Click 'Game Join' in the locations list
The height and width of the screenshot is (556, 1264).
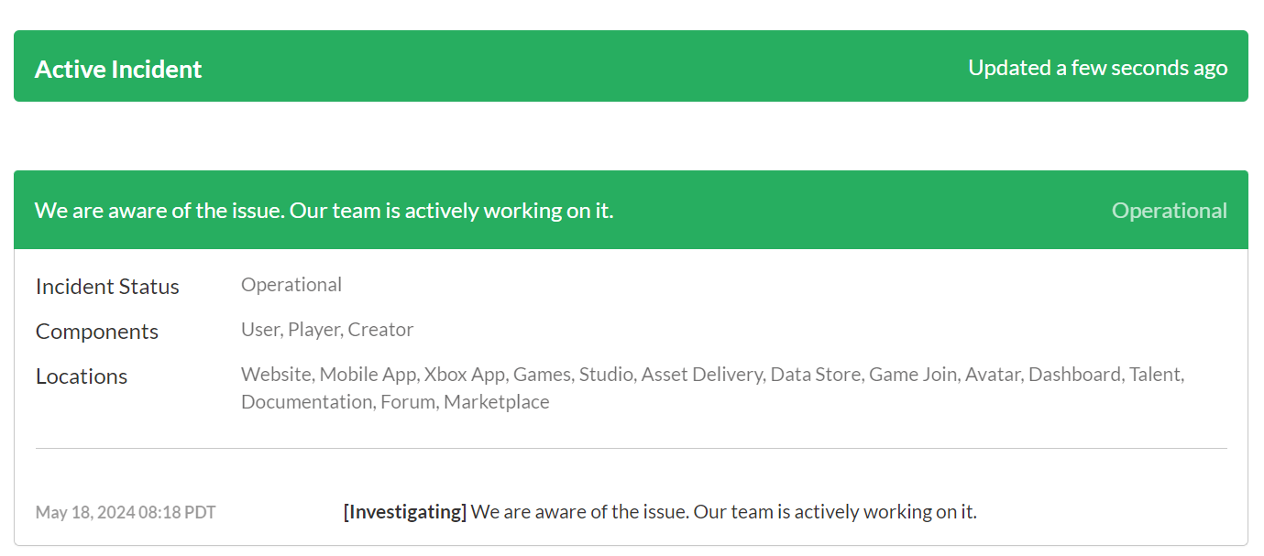(911, 375)
